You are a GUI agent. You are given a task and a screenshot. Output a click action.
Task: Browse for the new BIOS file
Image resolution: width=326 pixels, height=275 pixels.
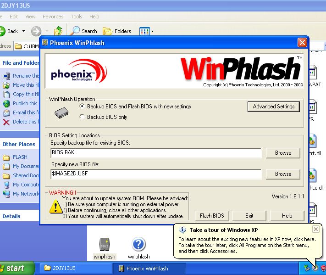coord(283,174)
